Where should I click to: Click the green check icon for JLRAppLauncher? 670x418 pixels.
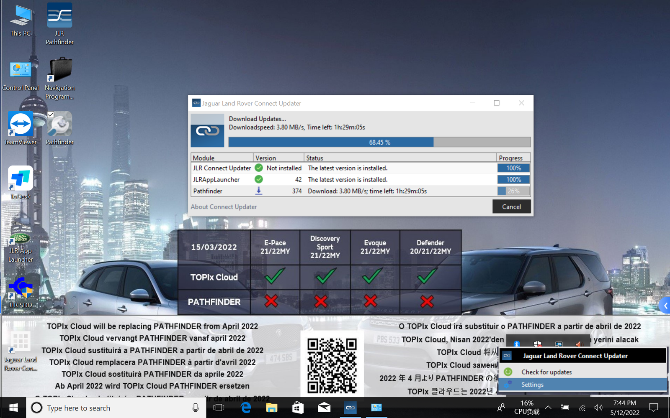point(259,179)
